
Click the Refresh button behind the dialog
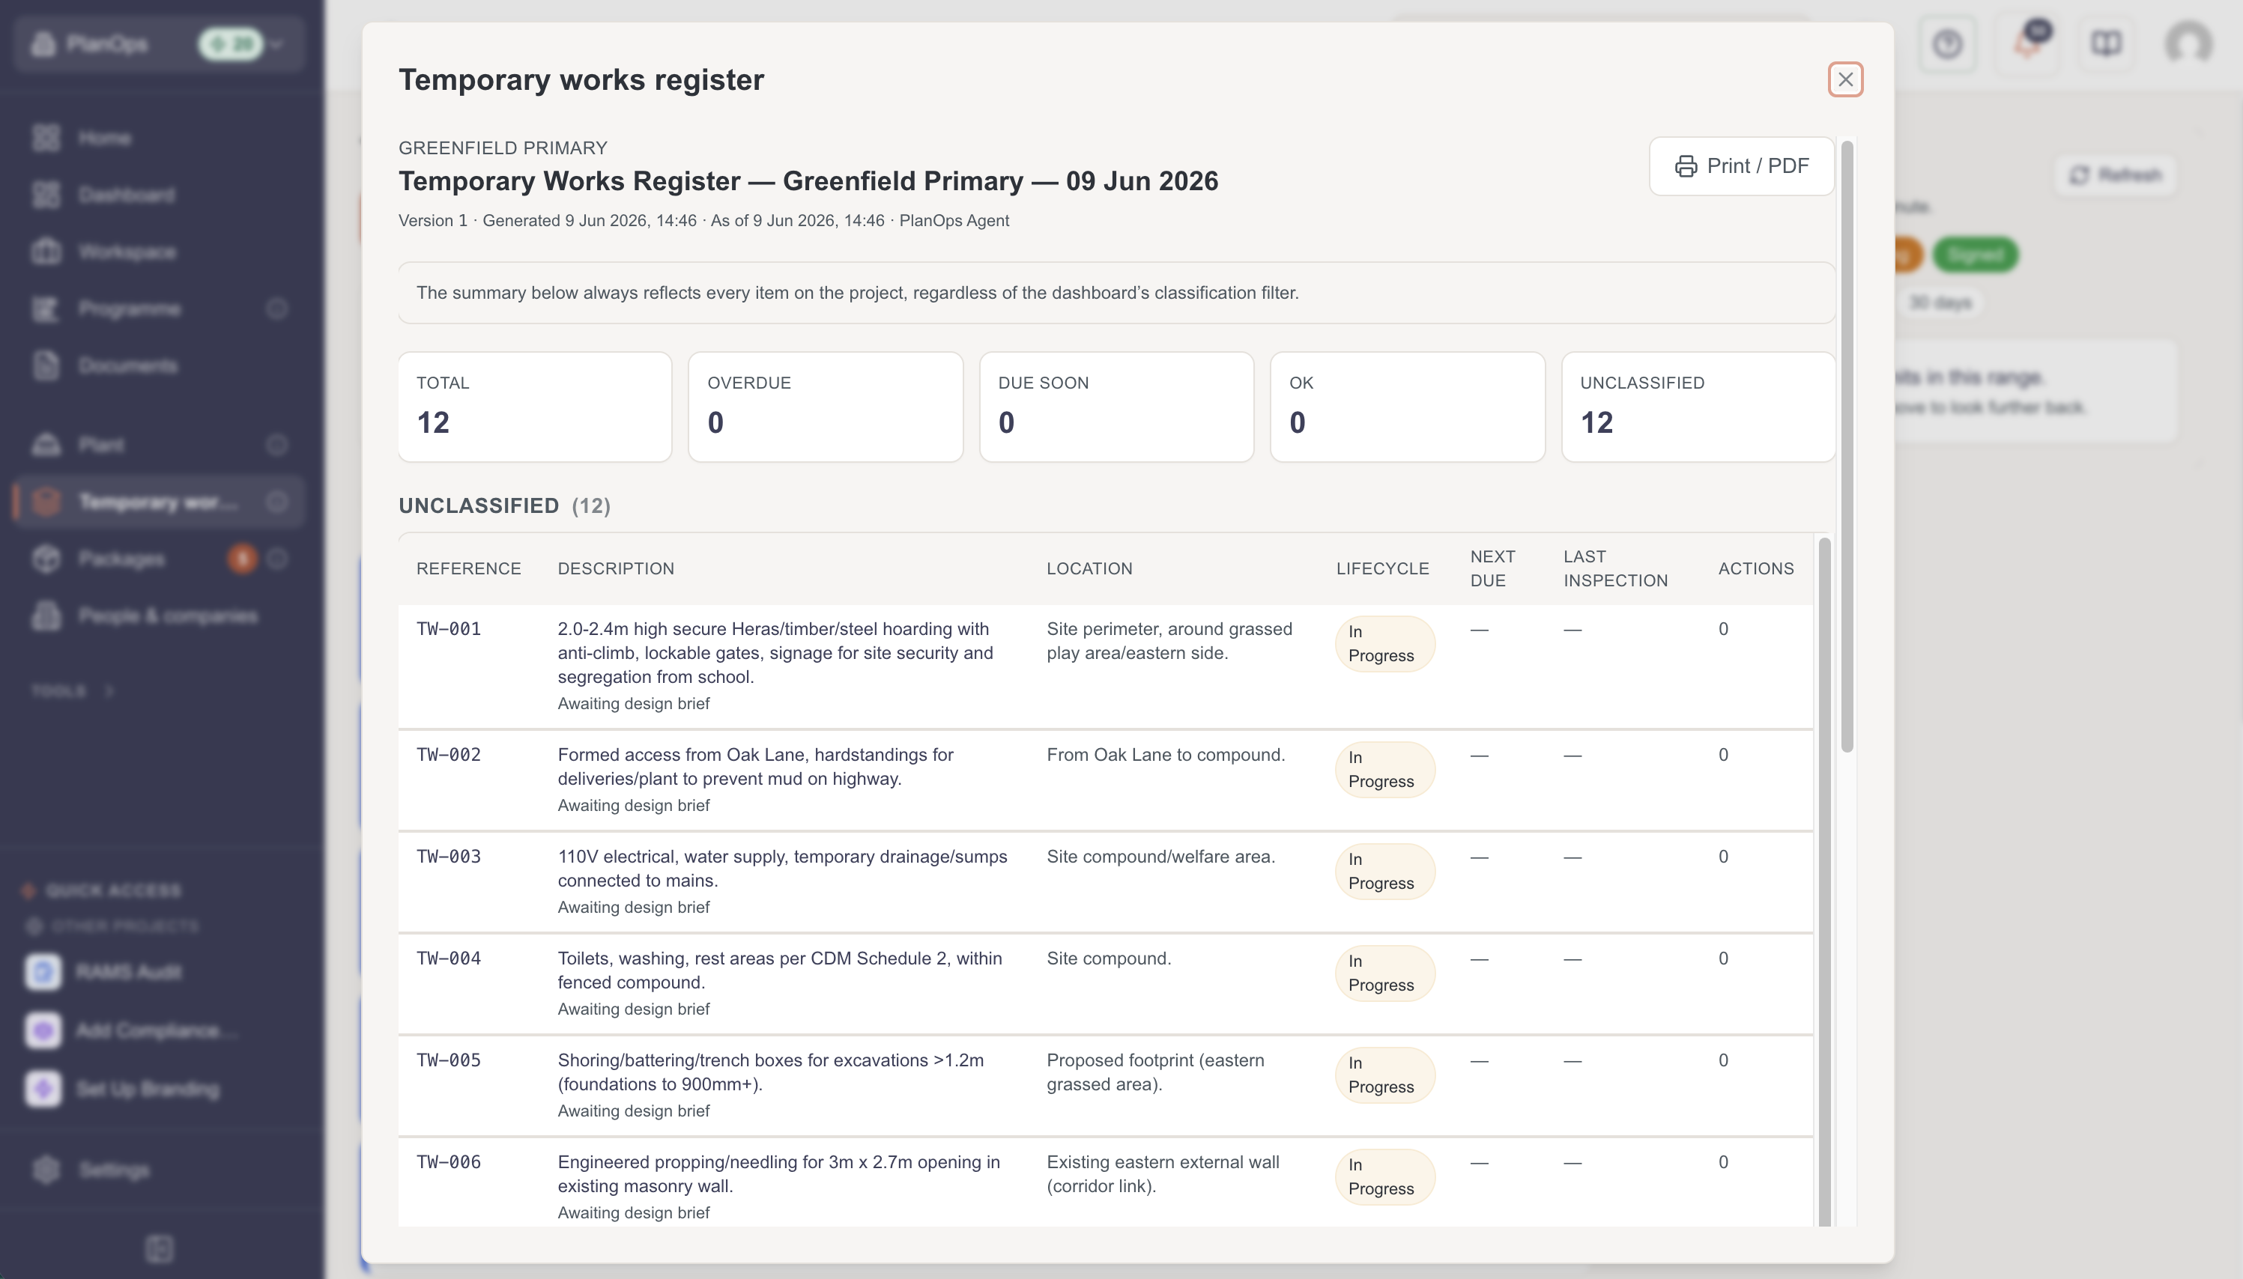(x=2115, y=174)
